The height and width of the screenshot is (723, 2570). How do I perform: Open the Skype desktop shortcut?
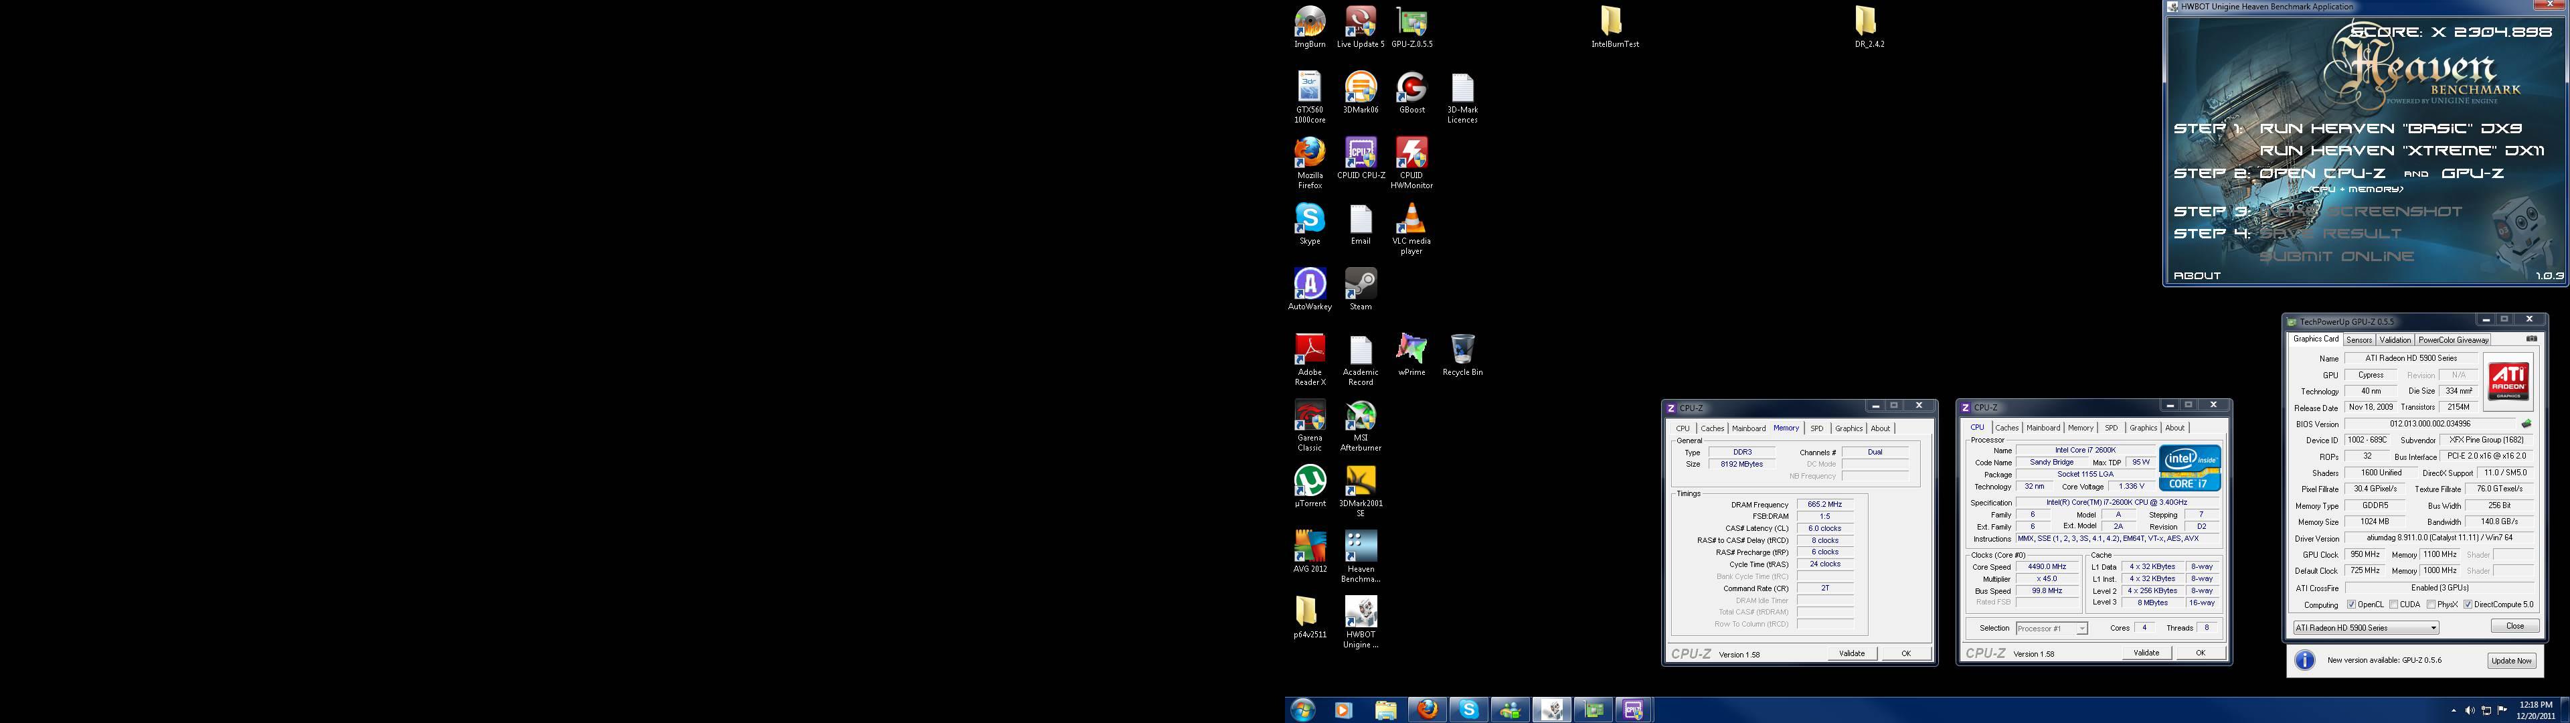pos(1310,224)
